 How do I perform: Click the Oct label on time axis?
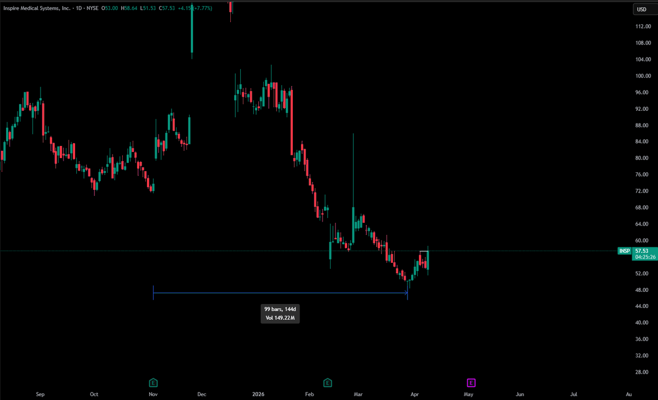coord(94,394)
